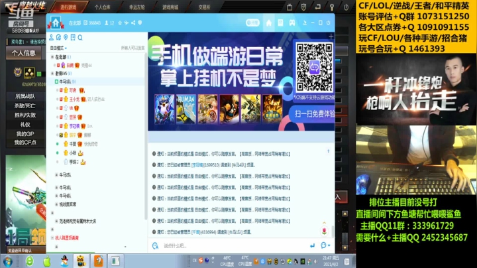
Task: Click the person icon above channel list
Action: tap(51, 37)
